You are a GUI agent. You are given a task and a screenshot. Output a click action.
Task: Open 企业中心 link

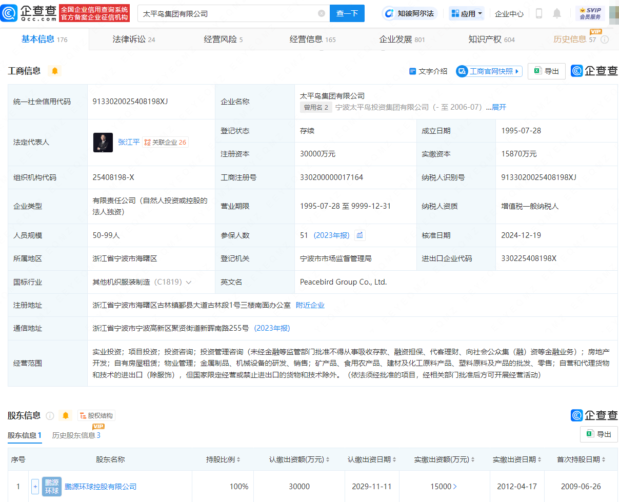click(509, 14)
